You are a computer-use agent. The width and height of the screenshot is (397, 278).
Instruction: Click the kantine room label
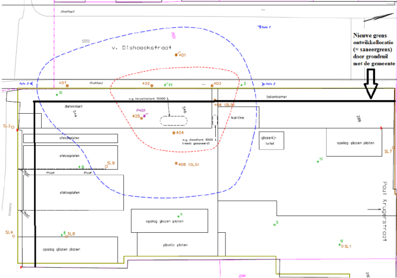(237, 118)
